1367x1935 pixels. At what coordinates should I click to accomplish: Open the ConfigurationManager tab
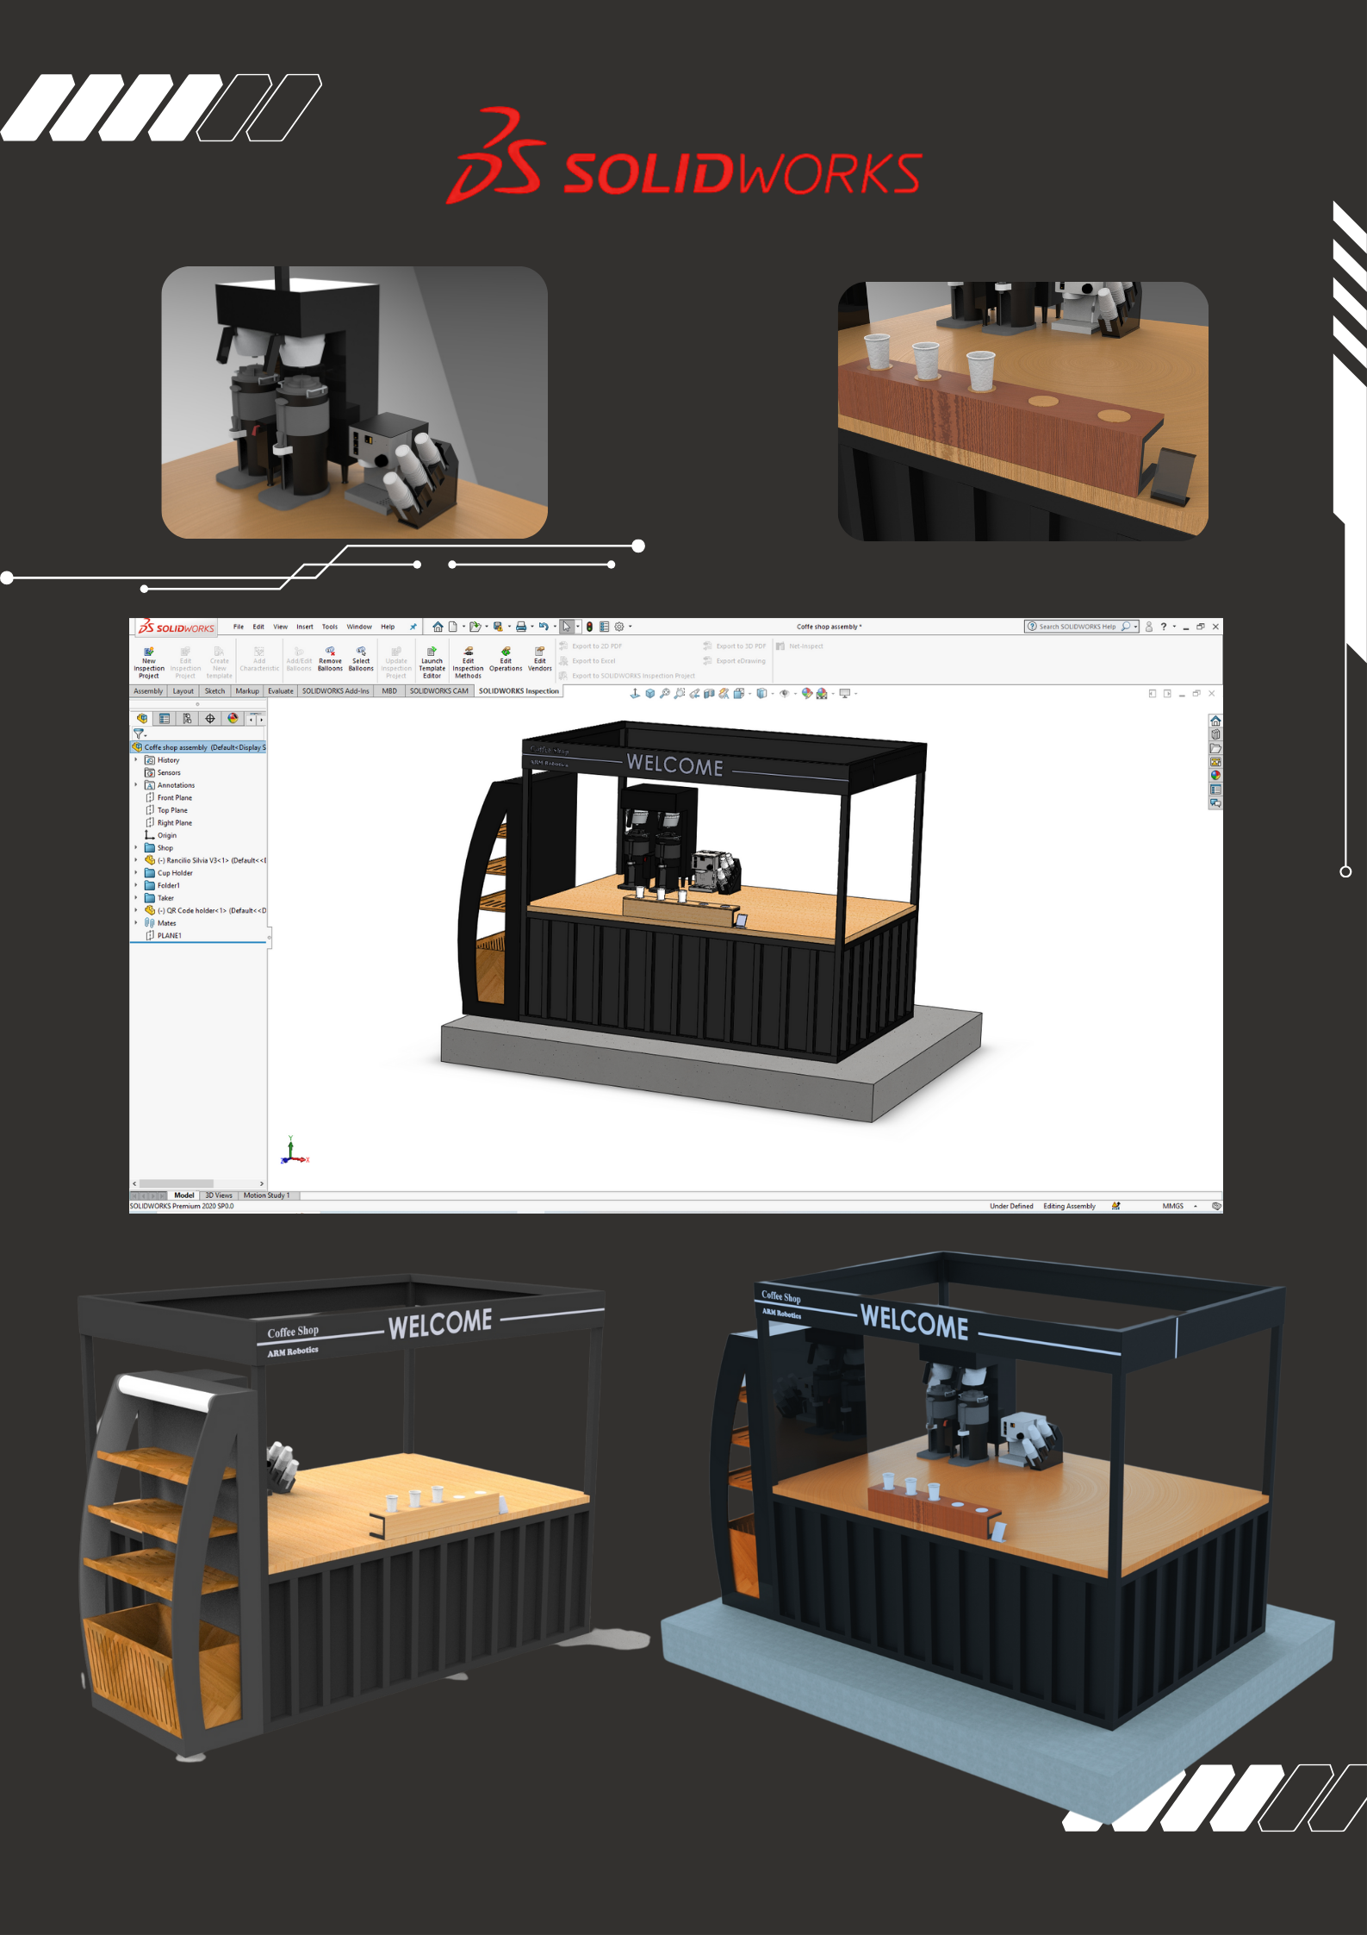point(188,718)
